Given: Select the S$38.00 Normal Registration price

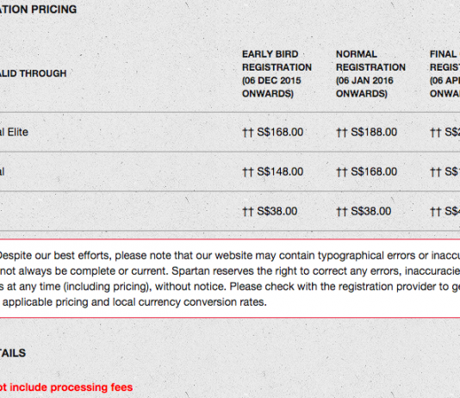Looking at the screenshot, I should (370, 211).
